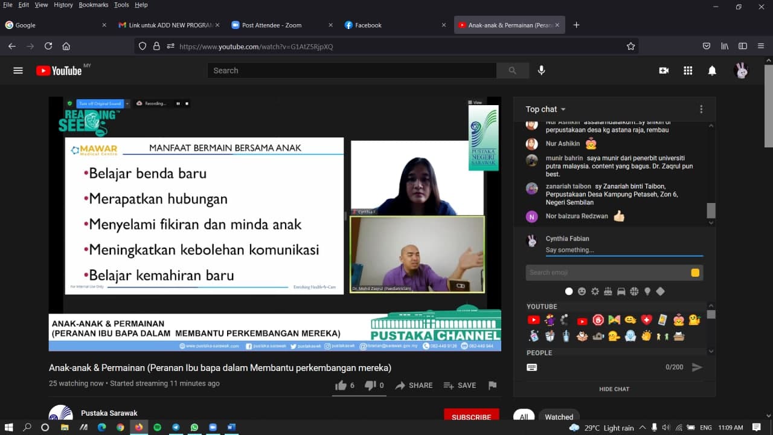Screen dimensions: 773x435
Task: Switch to the Facebook tab
Action: tap(395, 25)
